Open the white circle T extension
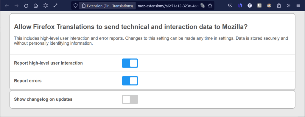 click(x=250, y=6)
